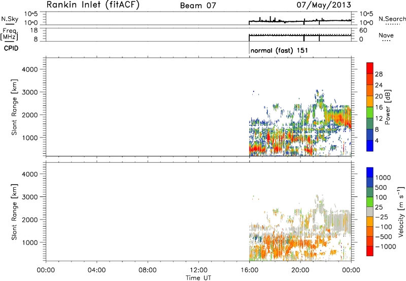This screenshot has height=281, width=406.
Task: Select the orange 20-24 dB Power colorbar segment
Action: coord(370,91)
